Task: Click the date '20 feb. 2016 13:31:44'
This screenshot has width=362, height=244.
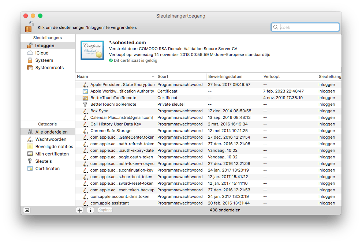Action: [x=228, y=203]
